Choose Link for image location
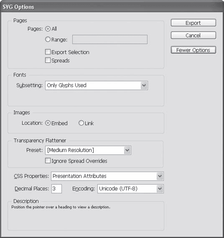Viewport: 224px width, 238px height. [81, 123]
